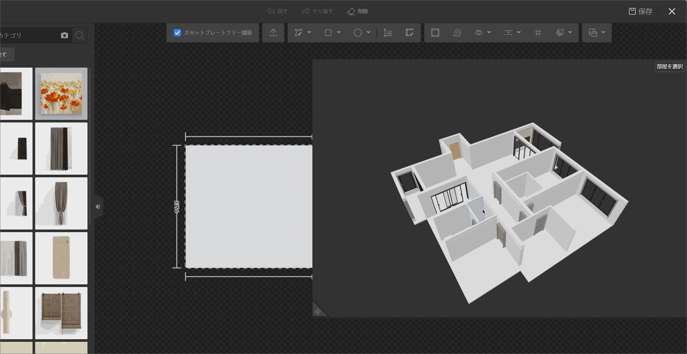Expand the pen path tool dropdown arrow
Screen dimensions: 687x354
pyautogui.click(x=309, y=32)
